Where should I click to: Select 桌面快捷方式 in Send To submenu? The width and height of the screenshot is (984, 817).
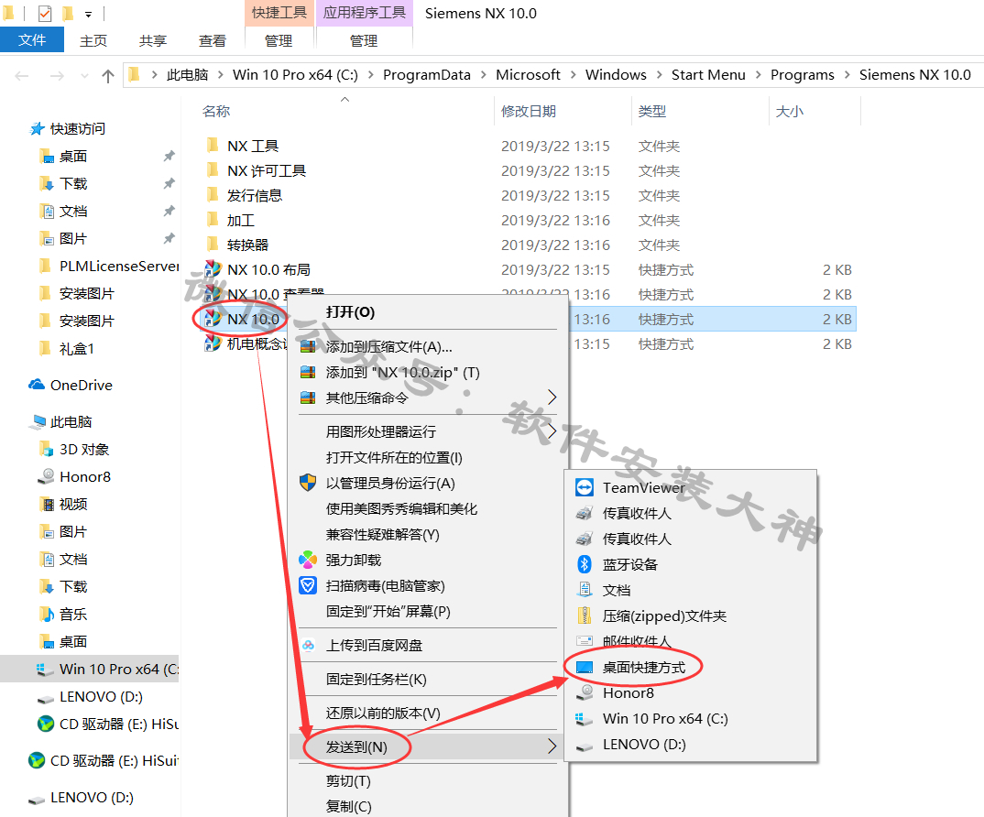click(x=690, y=667)
